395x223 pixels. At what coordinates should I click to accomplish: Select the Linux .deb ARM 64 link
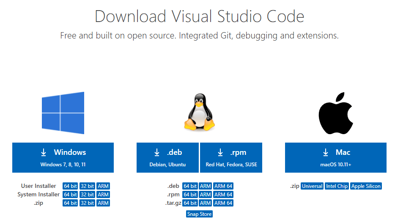tap(223, 186)
